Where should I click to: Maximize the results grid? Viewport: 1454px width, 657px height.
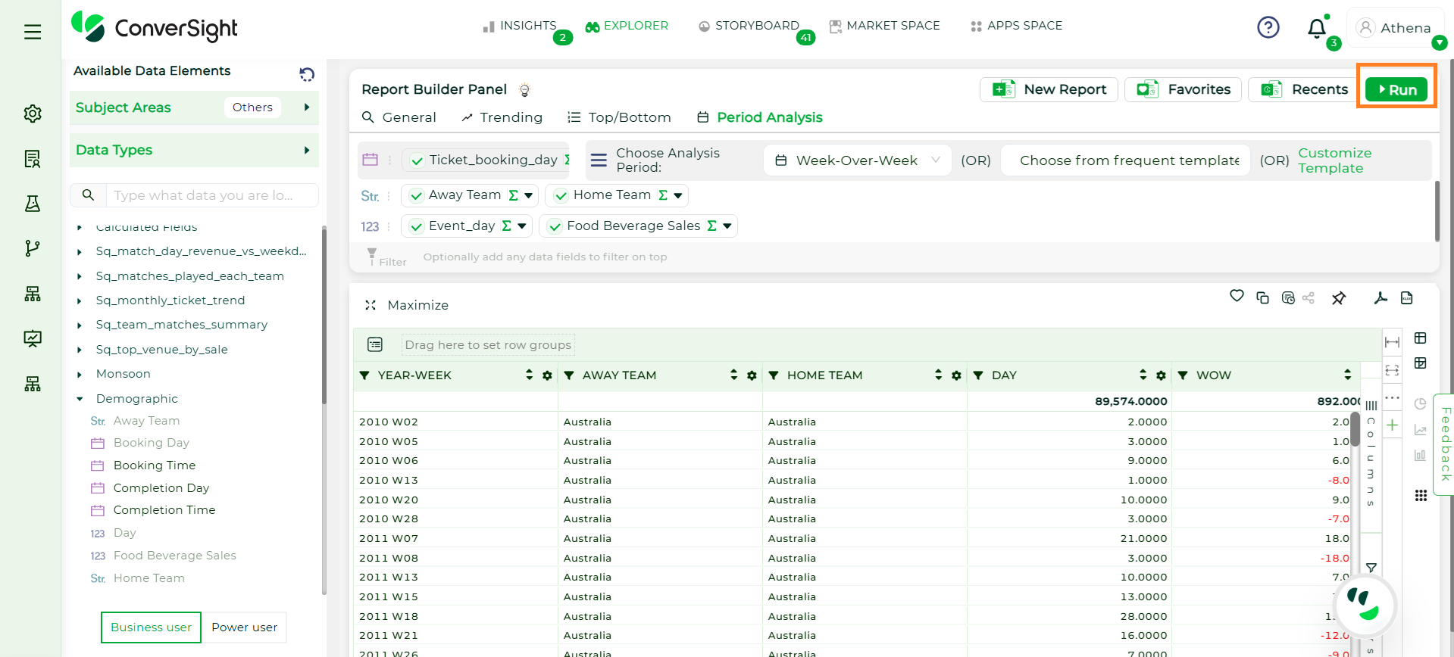407,305
